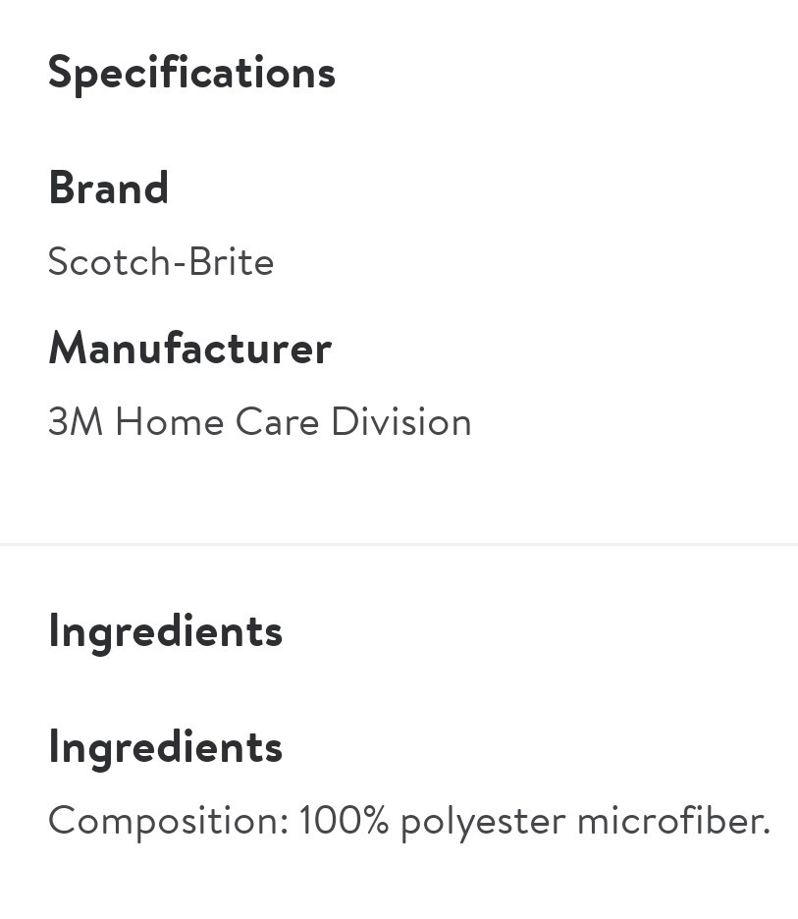This screenshot has height=919, width=798.
Task: Click the word Brite in brand value
Action: click(232, 261)
